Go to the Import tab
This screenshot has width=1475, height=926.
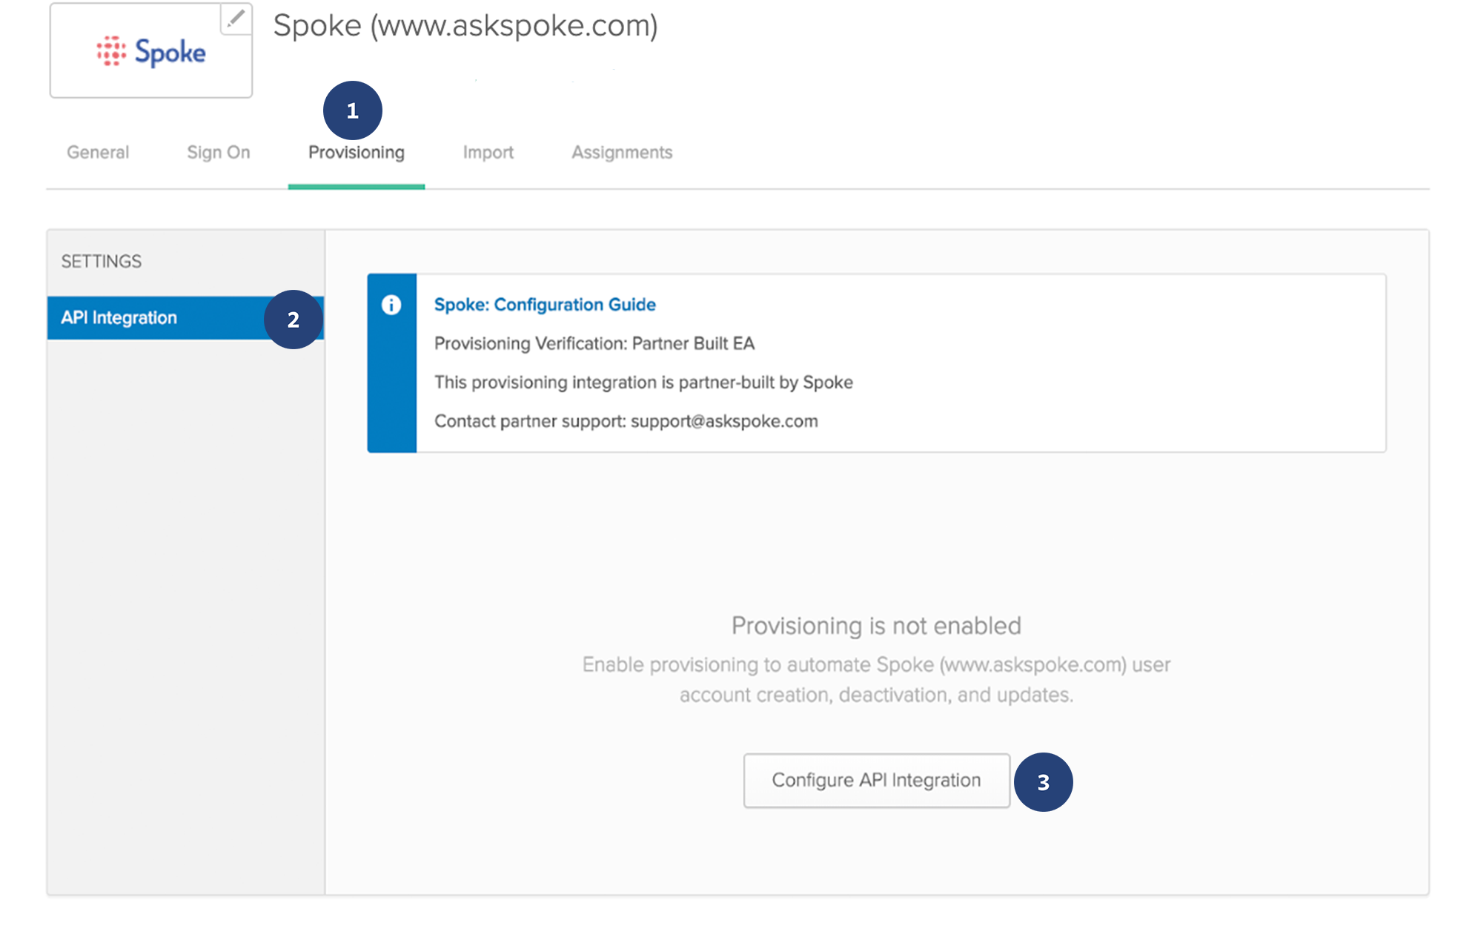click(488, 152)
